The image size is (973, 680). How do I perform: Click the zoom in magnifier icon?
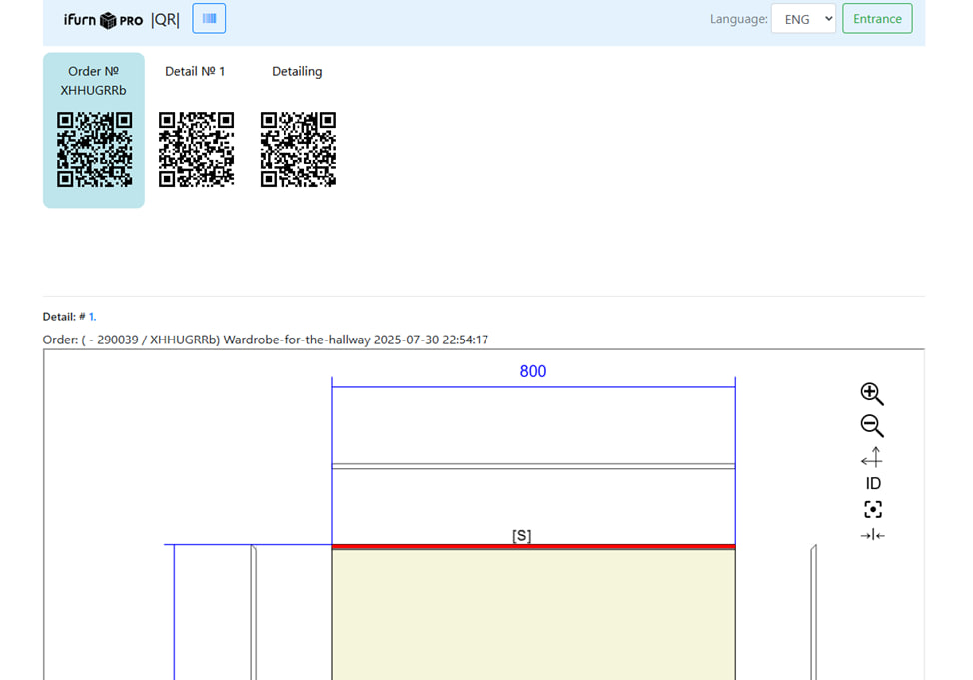871,393
